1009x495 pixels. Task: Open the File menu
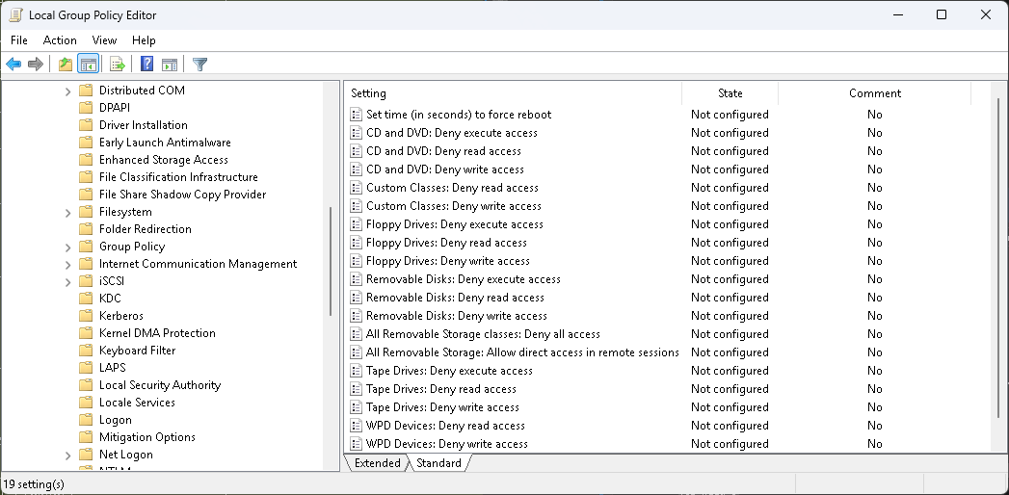coord(19,39)
